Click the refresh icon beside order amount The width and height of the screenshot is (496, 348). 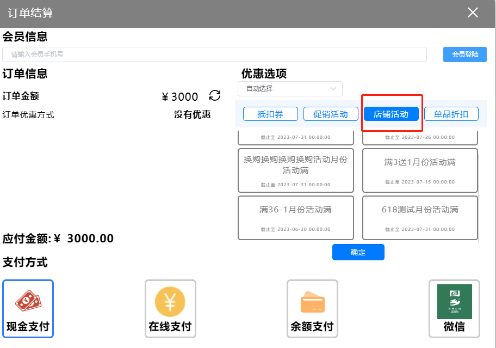[x=215, y=96]
